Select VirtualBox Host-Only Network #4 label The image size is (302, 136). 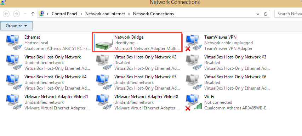pos(56,76)
